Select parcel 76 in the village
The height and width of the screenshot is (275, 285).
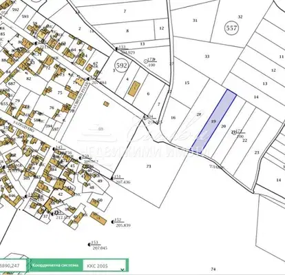tap(52, 108)
